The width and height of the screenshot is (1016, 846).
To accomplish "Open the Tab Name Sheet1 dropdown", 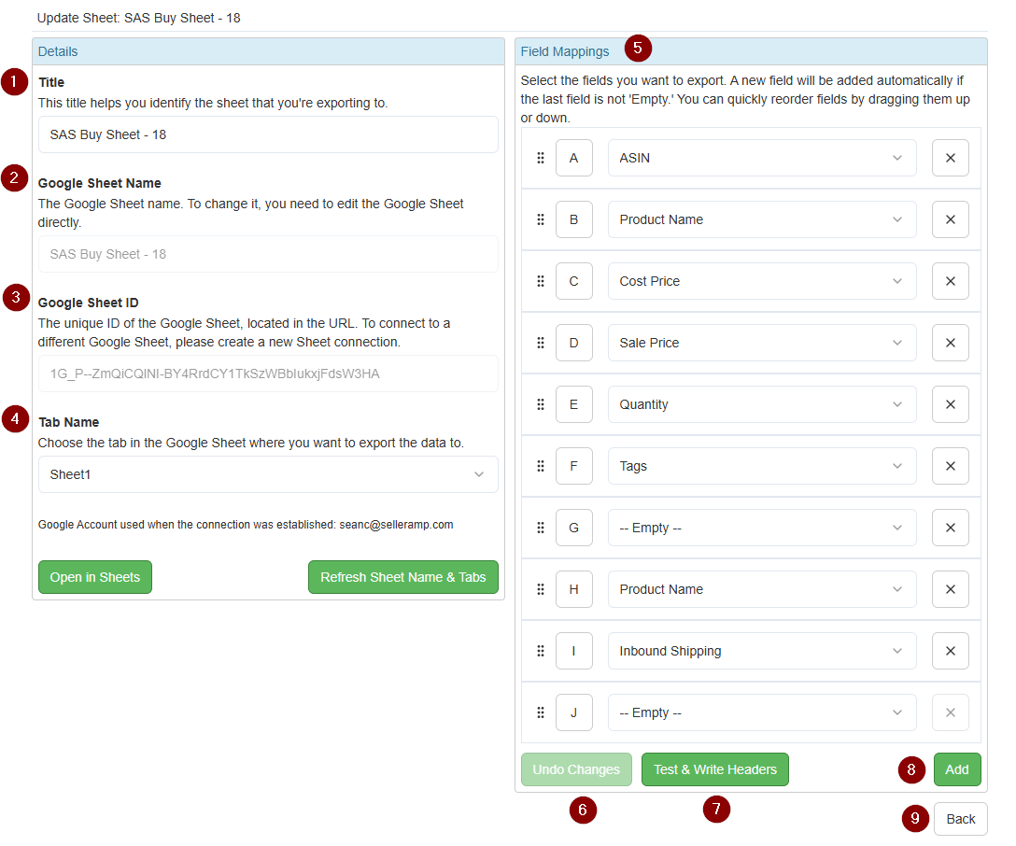I will click(268, 474).
